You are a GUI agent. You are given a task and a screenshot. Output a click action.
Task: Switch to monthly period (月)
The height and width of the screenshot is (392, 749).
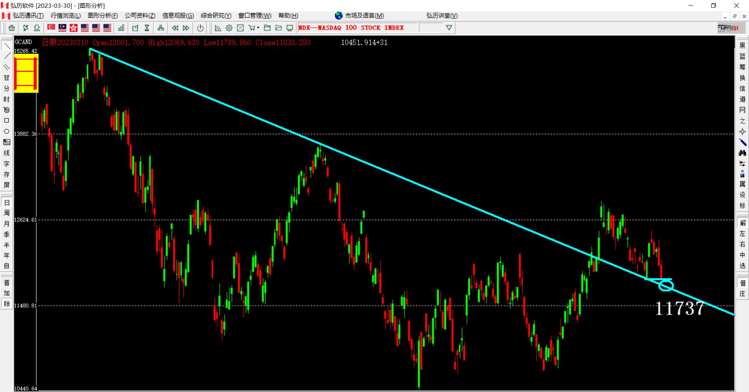coord(7,224)
